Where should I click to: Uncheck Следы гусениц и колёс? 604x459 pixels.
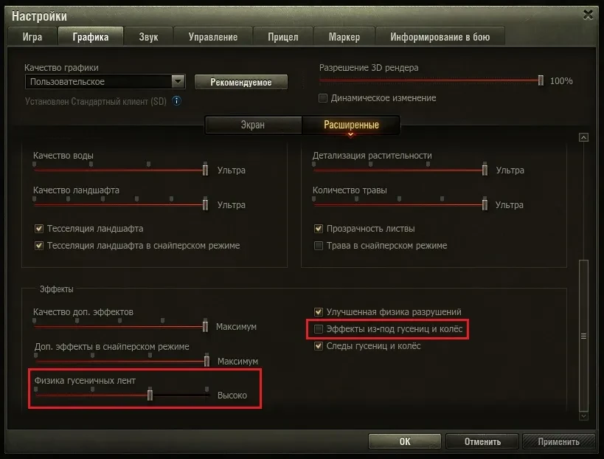click(319, 345)
